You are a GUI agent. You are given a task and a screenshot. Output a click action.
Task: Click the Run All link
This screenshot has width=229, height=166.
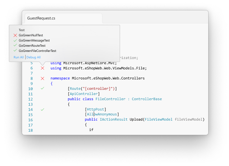click(x=19, y=57)
